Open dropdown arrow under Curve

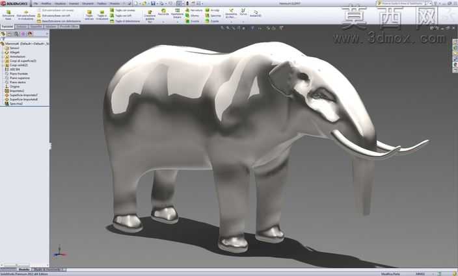tap(243, 21)
